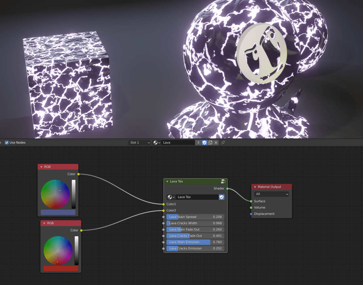The width and height of the screenshot is (363, 285).
Task: Collapse the Lava Tex node
Action: (167, 181)
